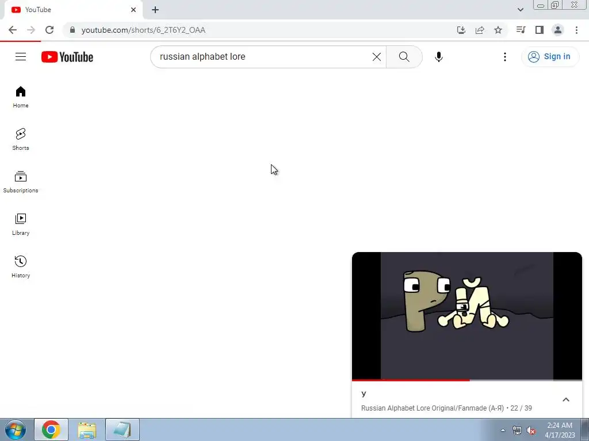Open File Explorer from taskbar
This screenshot has height=441, width=589.
point(87,430)
